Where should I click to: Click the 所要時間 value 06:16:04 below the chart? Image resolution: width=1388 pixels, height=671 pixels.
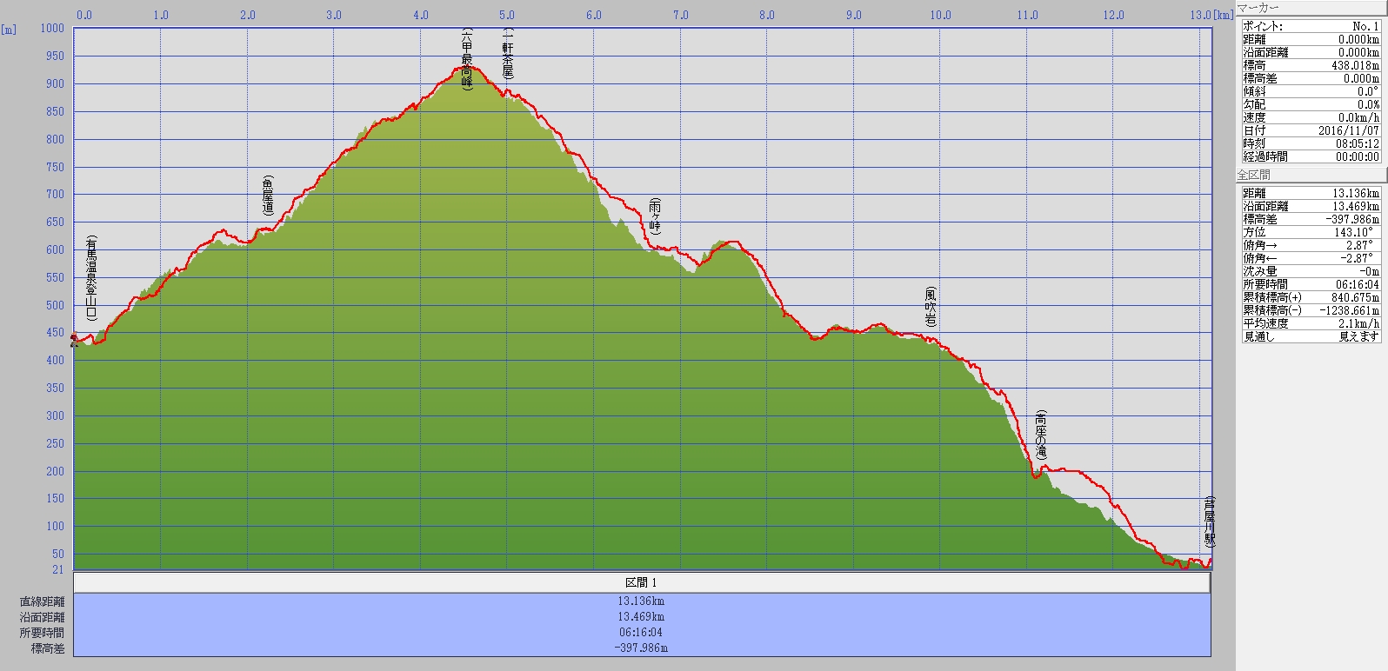pyautogui.click(x=642, y=632)
